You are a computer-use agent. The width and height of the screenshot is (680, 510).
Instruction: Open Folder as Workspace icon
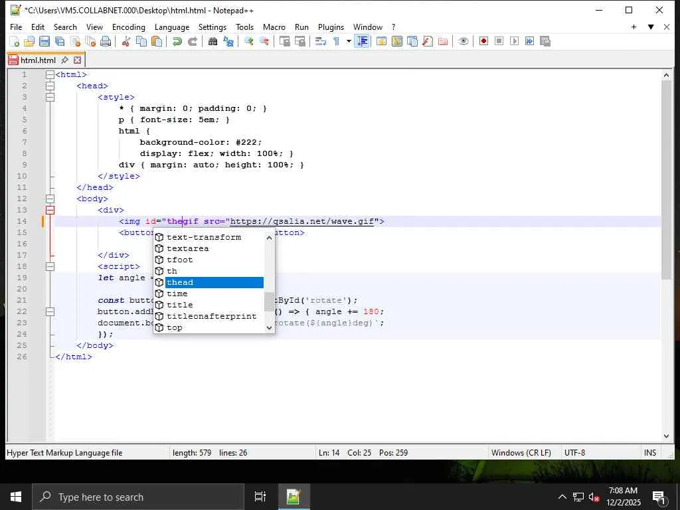pos(443,42)
